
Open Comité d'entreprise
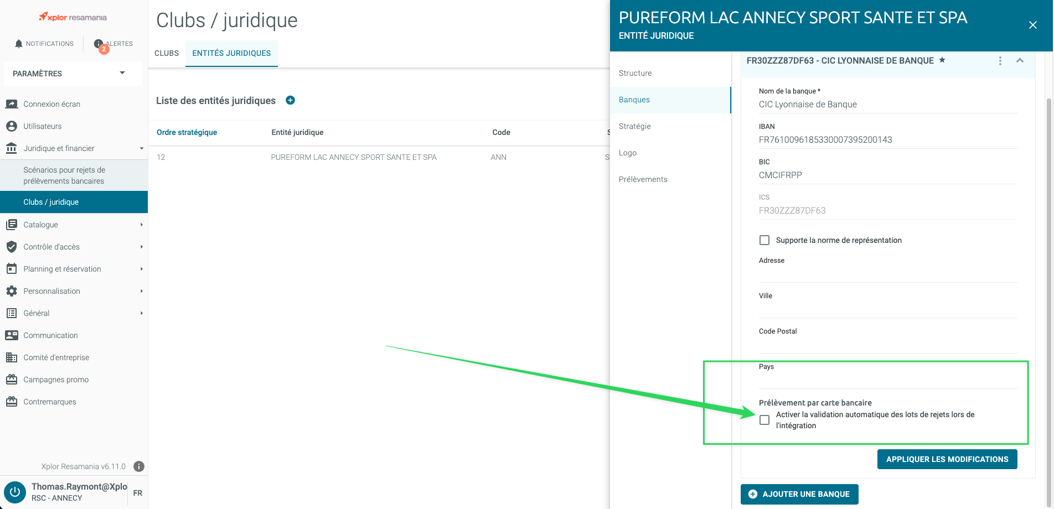coord(56,357)
